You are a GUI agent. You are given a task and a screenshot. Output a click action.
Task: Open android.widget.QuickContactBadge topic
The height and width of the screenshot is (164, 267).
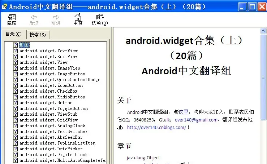coord(60,80)
